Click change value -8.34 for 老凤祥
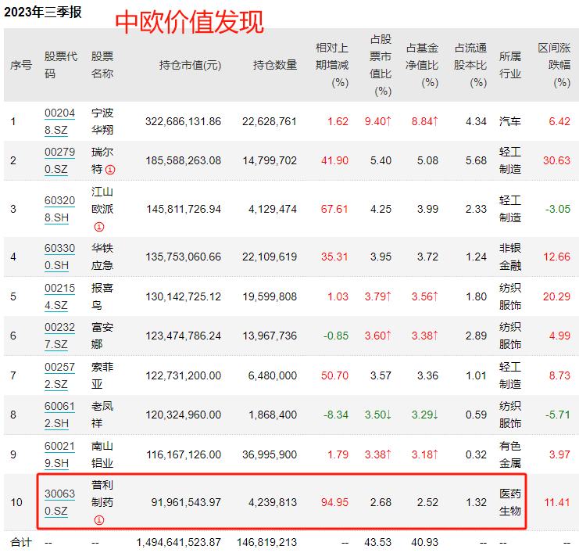579x553 pixels. (x=336, y=415)
